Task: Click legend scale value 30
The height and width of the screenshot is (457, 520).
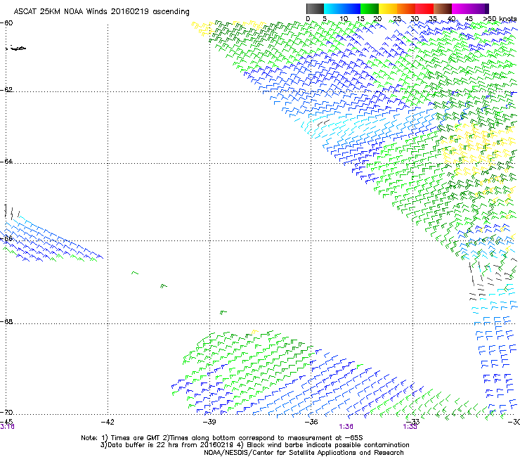Action: (x=415, y=19)
